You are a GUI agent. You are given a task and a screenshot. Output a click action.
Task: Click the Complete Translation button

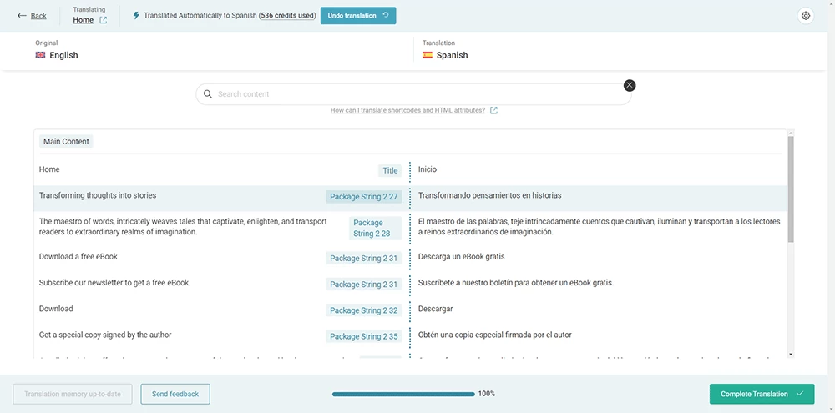click(x=762, y=394)
